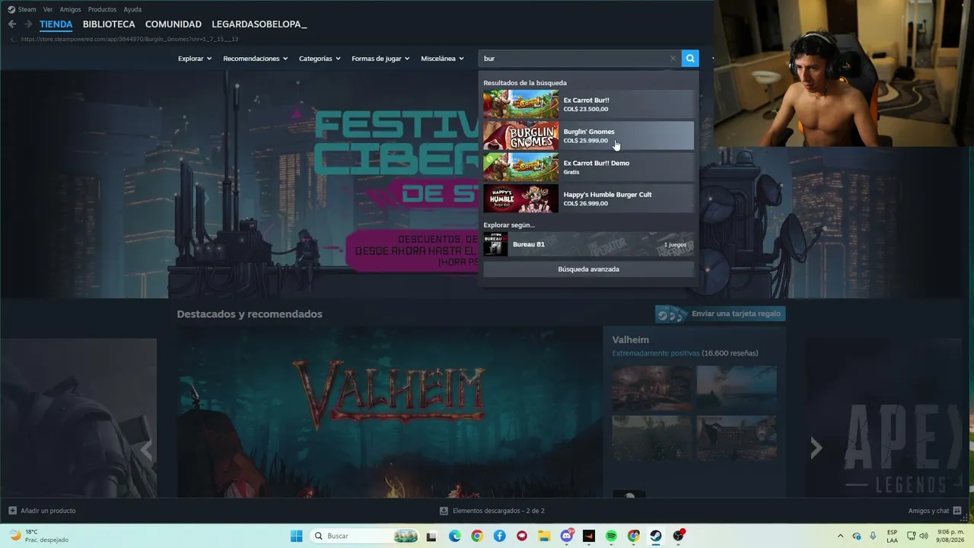Viewport: 974px width, 548px height.
Task: Open the Burglin' Gnomes thumbnail image
Action: pyautogui.click(x=520, y=135)
